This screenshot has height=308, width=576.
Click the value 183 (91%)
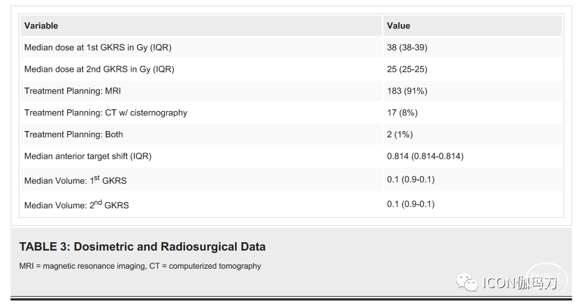[x=407, y=91]
